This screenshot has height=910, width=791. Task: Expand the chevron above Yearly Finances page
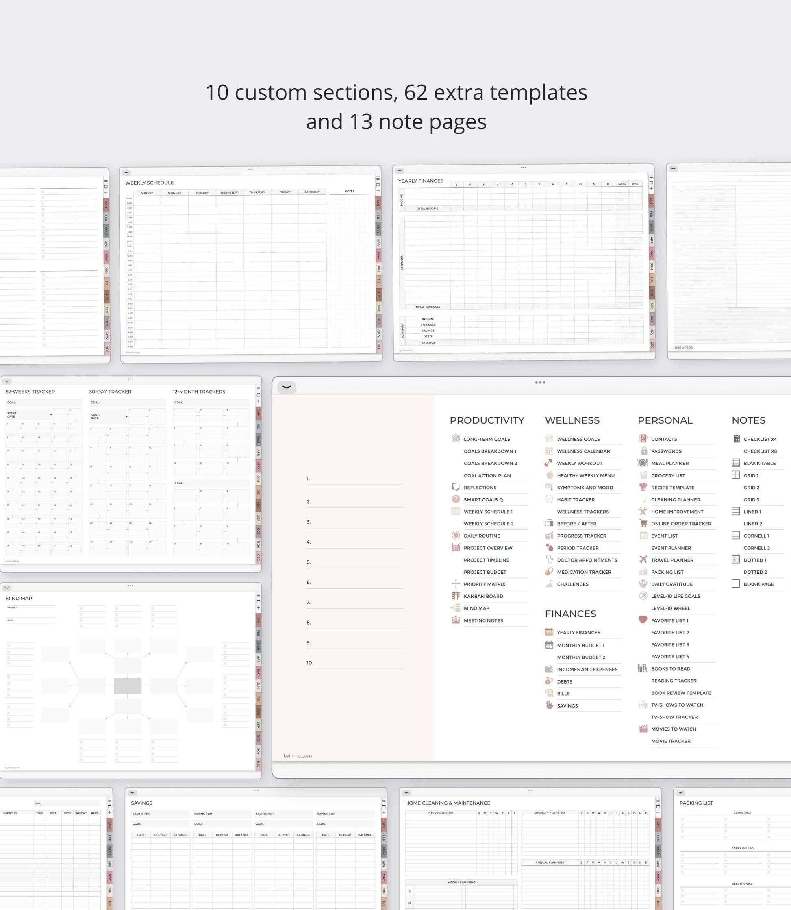(x=400, y=170)
